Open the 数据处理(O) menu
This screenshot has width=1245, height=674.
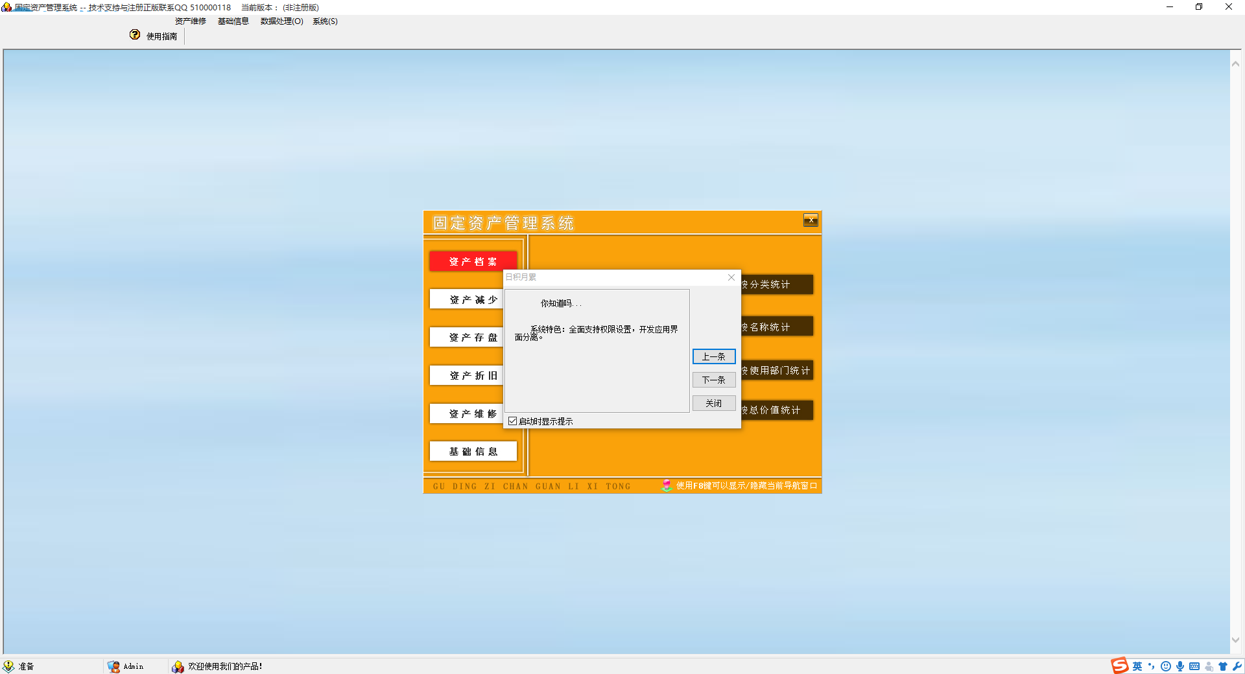click(x=281, y=21)
